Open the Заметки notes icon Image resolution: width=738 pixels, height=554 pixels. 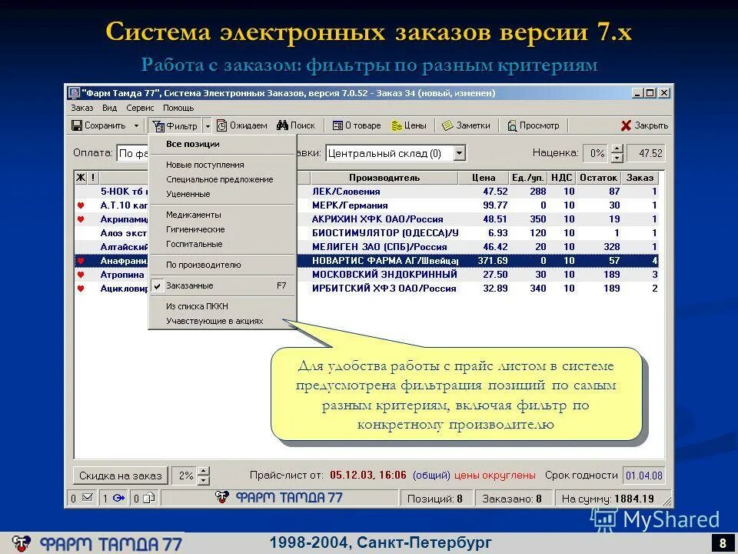[x=448, y=125]
